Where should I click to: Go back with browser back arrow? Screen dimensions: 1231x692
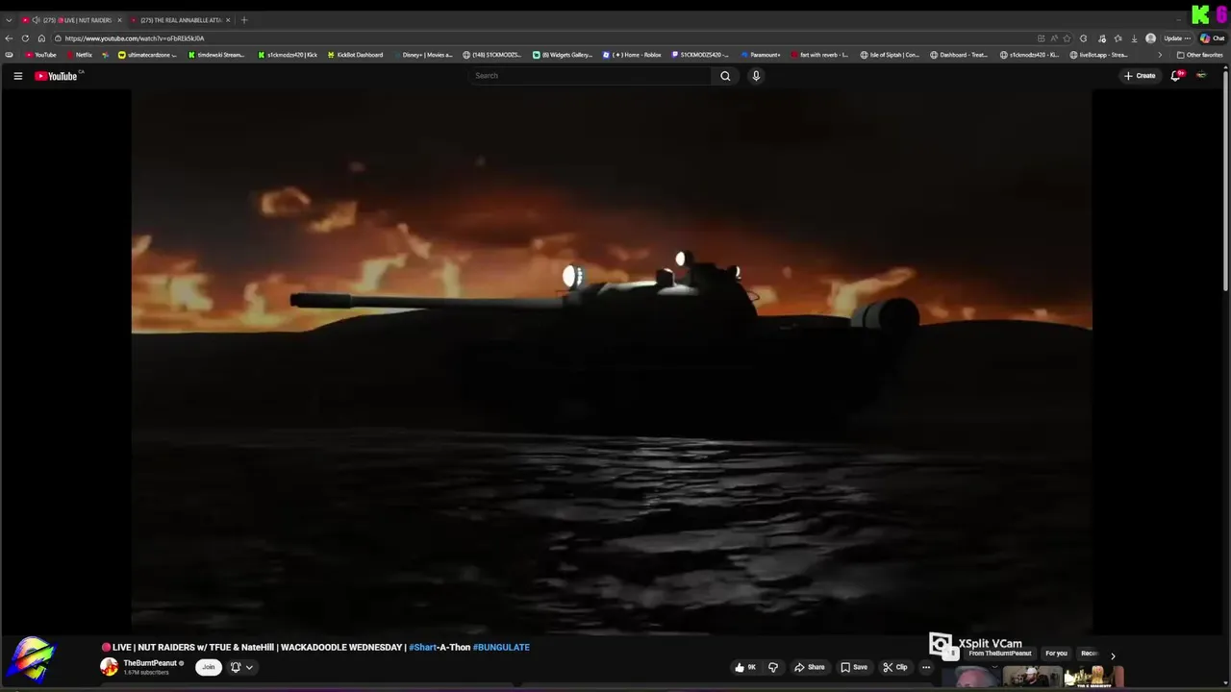(x=10, y=38)
